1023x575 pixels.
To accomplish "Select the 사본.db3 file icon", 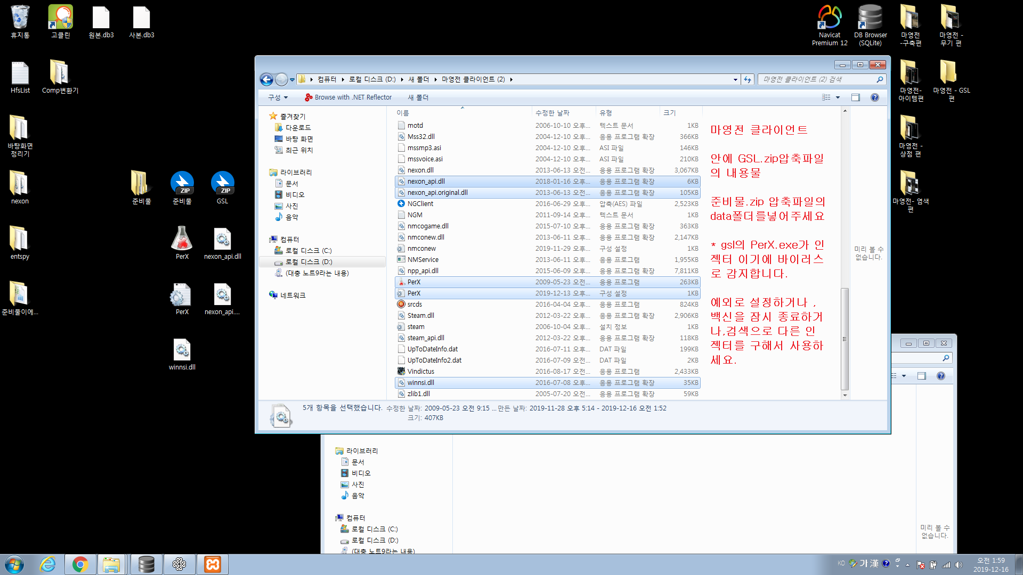I will point(141,22).
